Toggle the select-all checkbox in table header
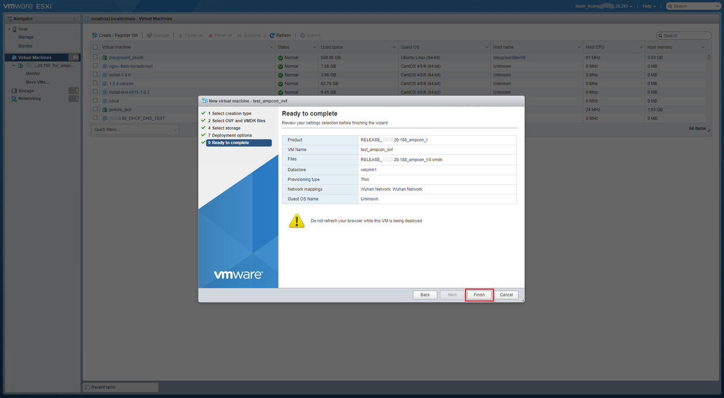This screenshot has height=398, width=724. pyautogui.click(x=96, y=47)
